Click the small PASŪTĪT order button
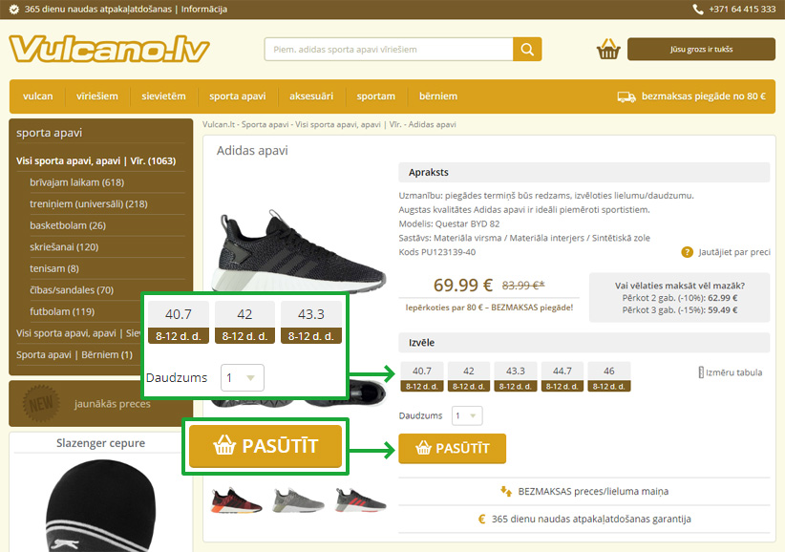Viewport: 785px width, 552px height. click(452, 449)
